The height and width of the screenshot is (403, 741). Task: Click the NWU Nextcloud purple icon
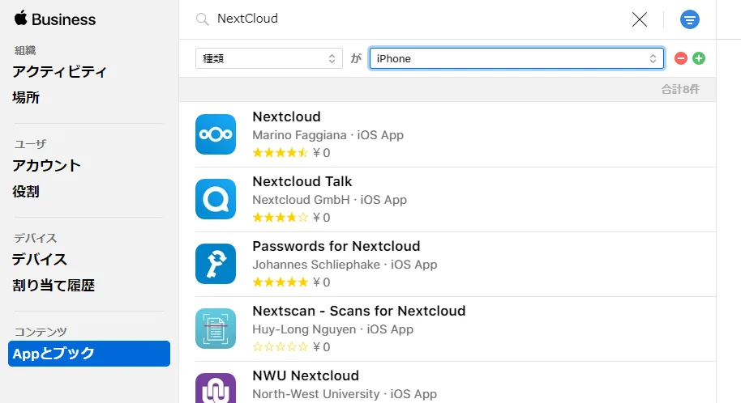pyautogui.click(x=216, y=388)
